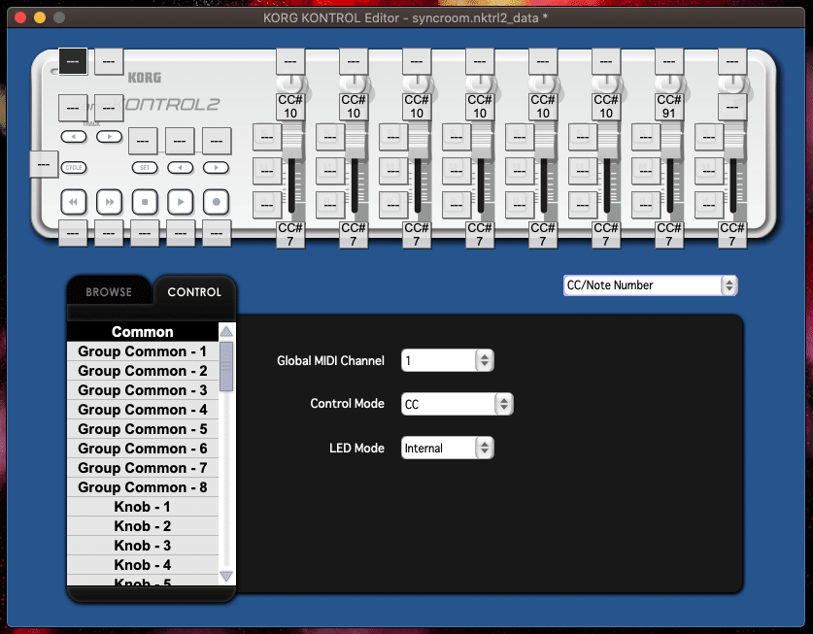Select Knob - 3 in the list
The height and width of the screenshot is (634, 813).
tap(143, 546)
